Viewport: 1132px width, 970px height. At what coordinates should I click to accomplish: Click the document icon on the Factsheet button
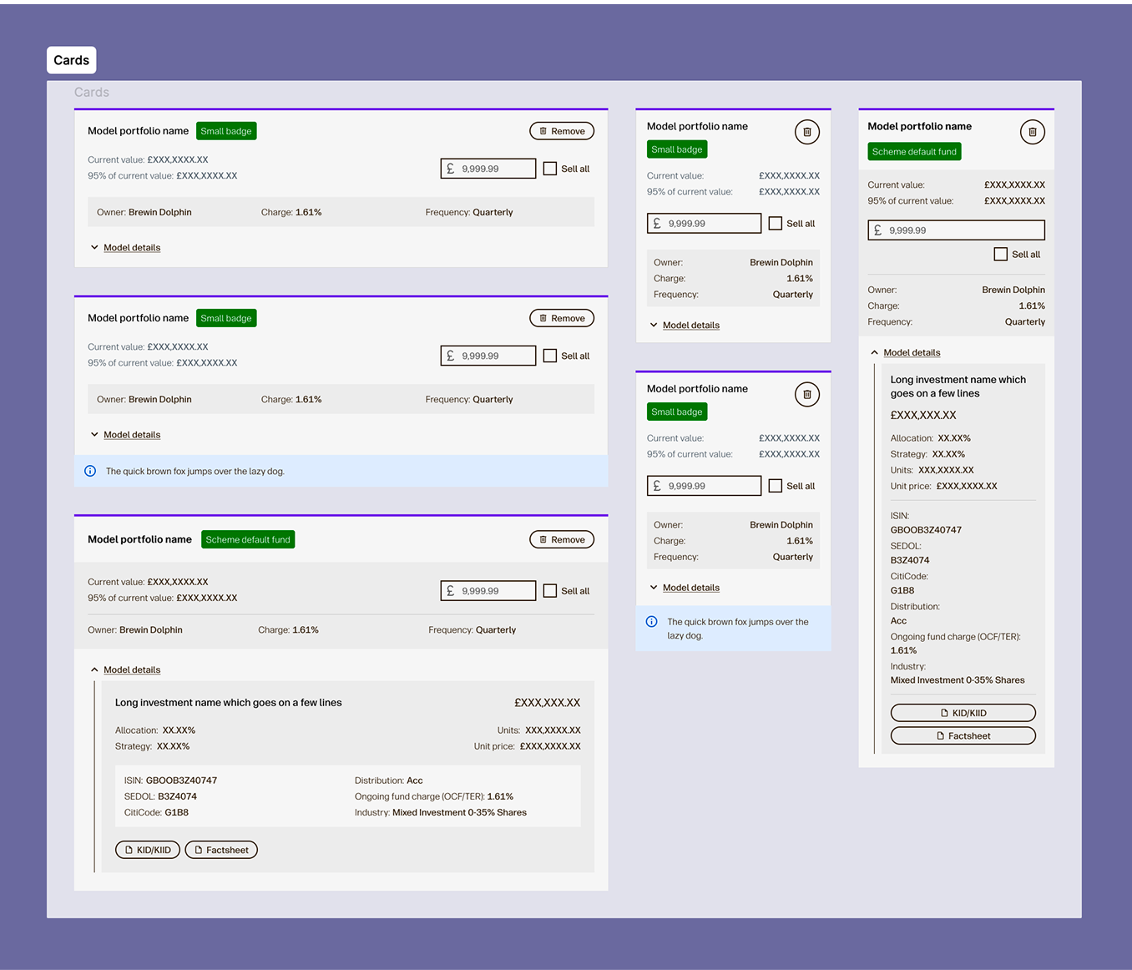[197, 849]
